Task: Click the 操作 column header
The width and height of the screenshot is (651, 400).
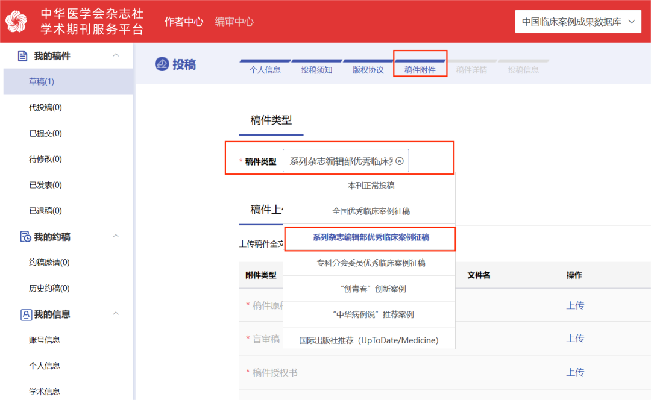Action: (574, 275)
